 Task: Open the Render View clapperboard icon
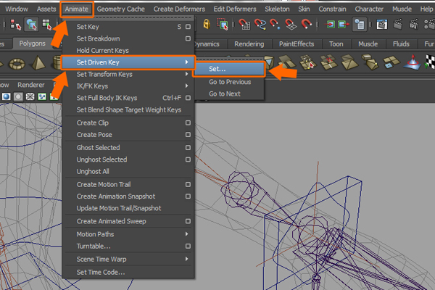pyautogui.click(x=382, y=25)
